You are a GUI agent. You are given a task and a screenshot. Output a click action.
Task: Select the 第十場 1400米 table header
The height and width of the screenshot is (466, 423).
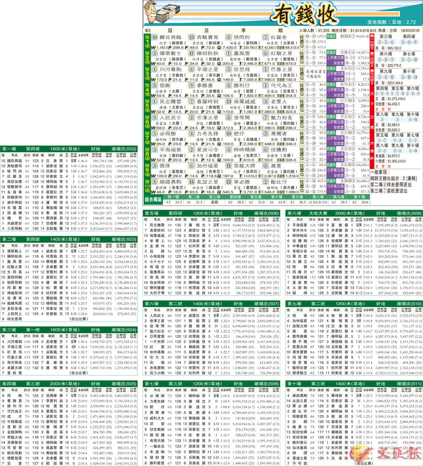354,384
